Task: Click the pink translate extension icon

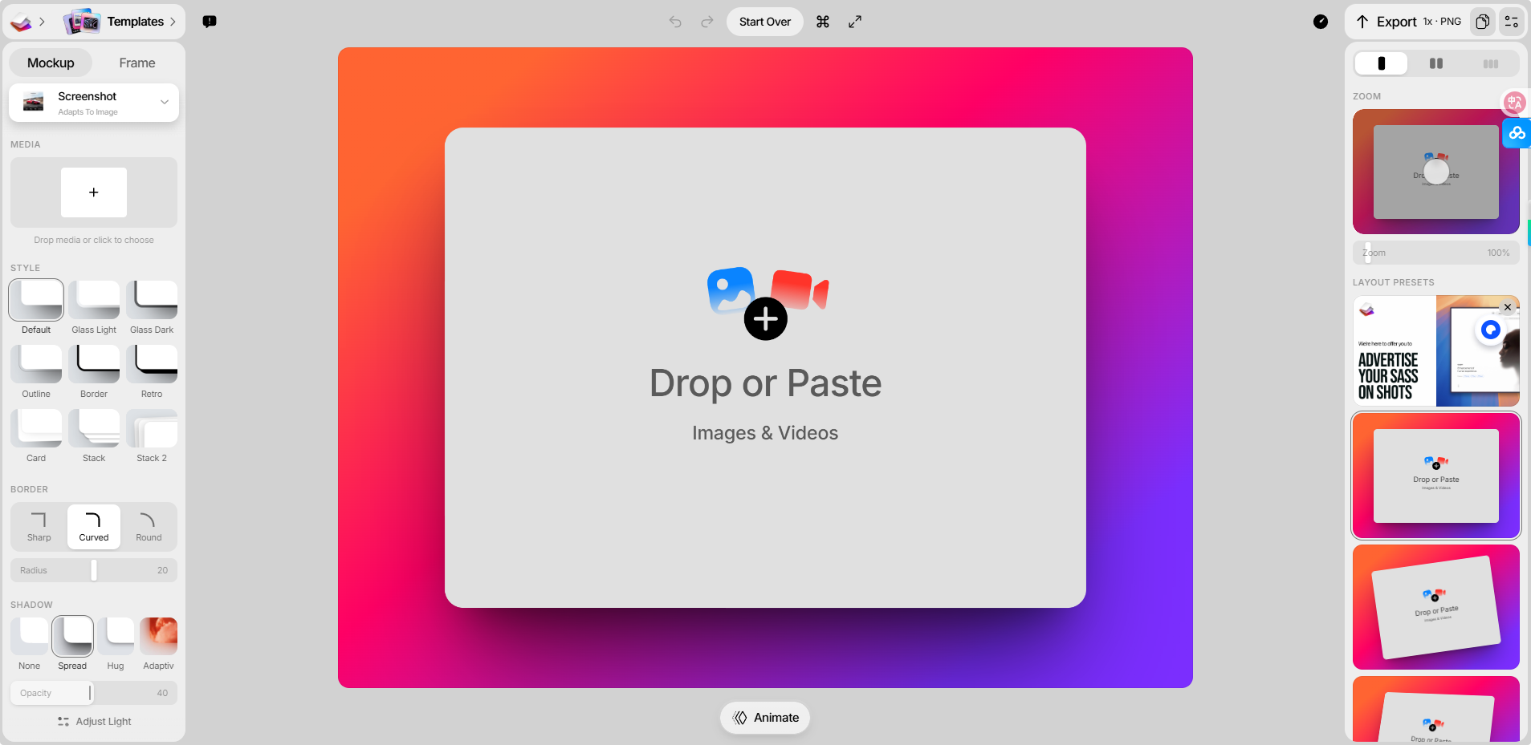Action: tap(1515, 102)
